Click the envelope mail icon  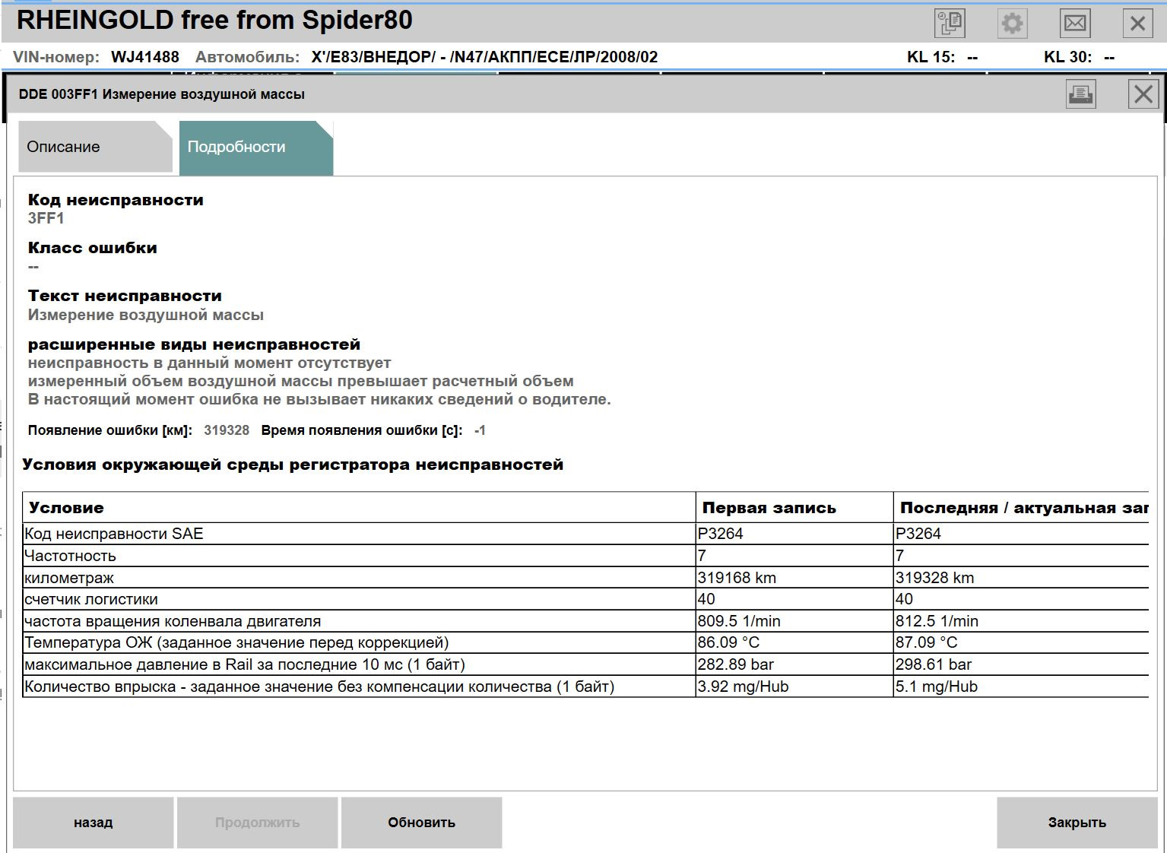[x=1075, y=23]
